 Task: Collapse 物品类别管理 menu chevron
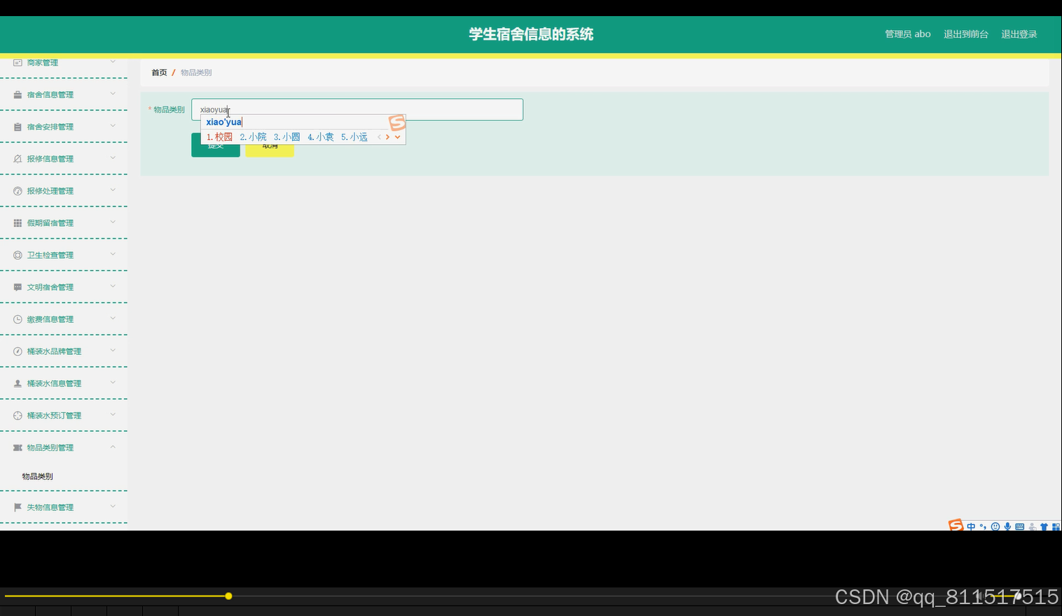click(x=113, y=447)
